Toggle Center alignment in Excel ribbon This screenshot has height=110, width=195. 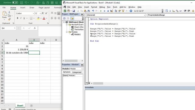coord(55,18)
